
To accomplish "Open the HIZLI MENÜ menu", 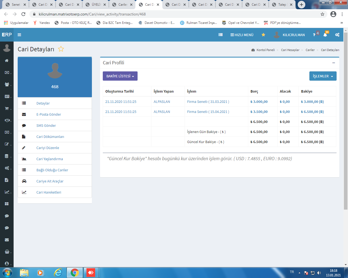I will point(242,35).
